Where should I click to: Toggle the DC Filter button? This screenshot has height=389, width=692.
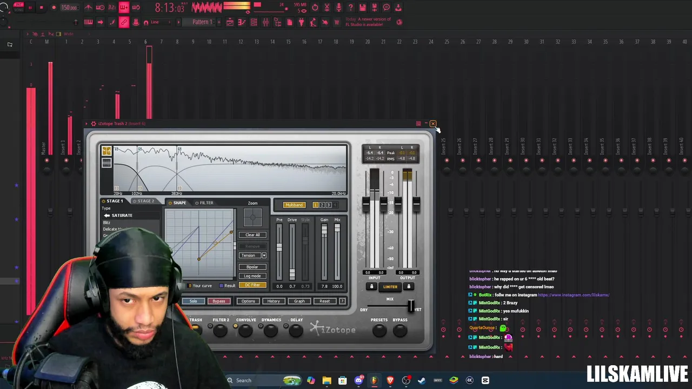click(252, 285)
